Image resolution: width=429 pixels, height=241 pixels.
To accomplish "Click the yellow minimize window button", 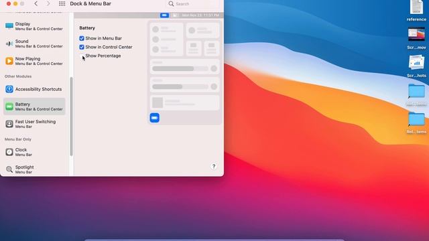I will [15, 3].
